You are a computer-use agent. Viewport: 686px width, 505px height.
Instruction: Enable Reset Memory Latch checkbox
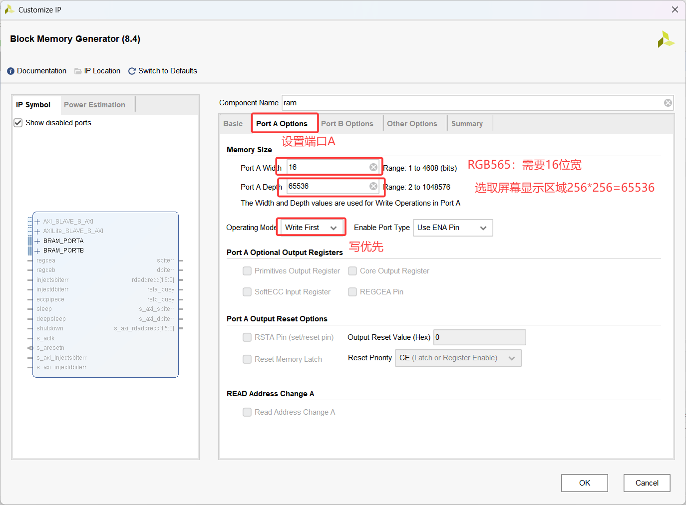pyautogui.click(x=247, y=359)
